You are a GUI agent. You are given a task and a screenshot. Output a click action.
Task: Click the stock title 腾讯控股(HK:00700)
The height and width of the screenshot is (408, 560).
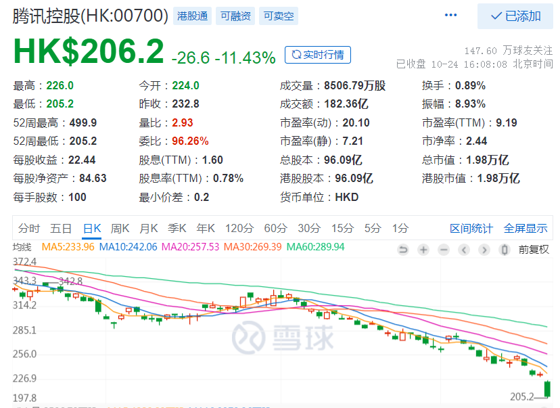pos(91,16)
